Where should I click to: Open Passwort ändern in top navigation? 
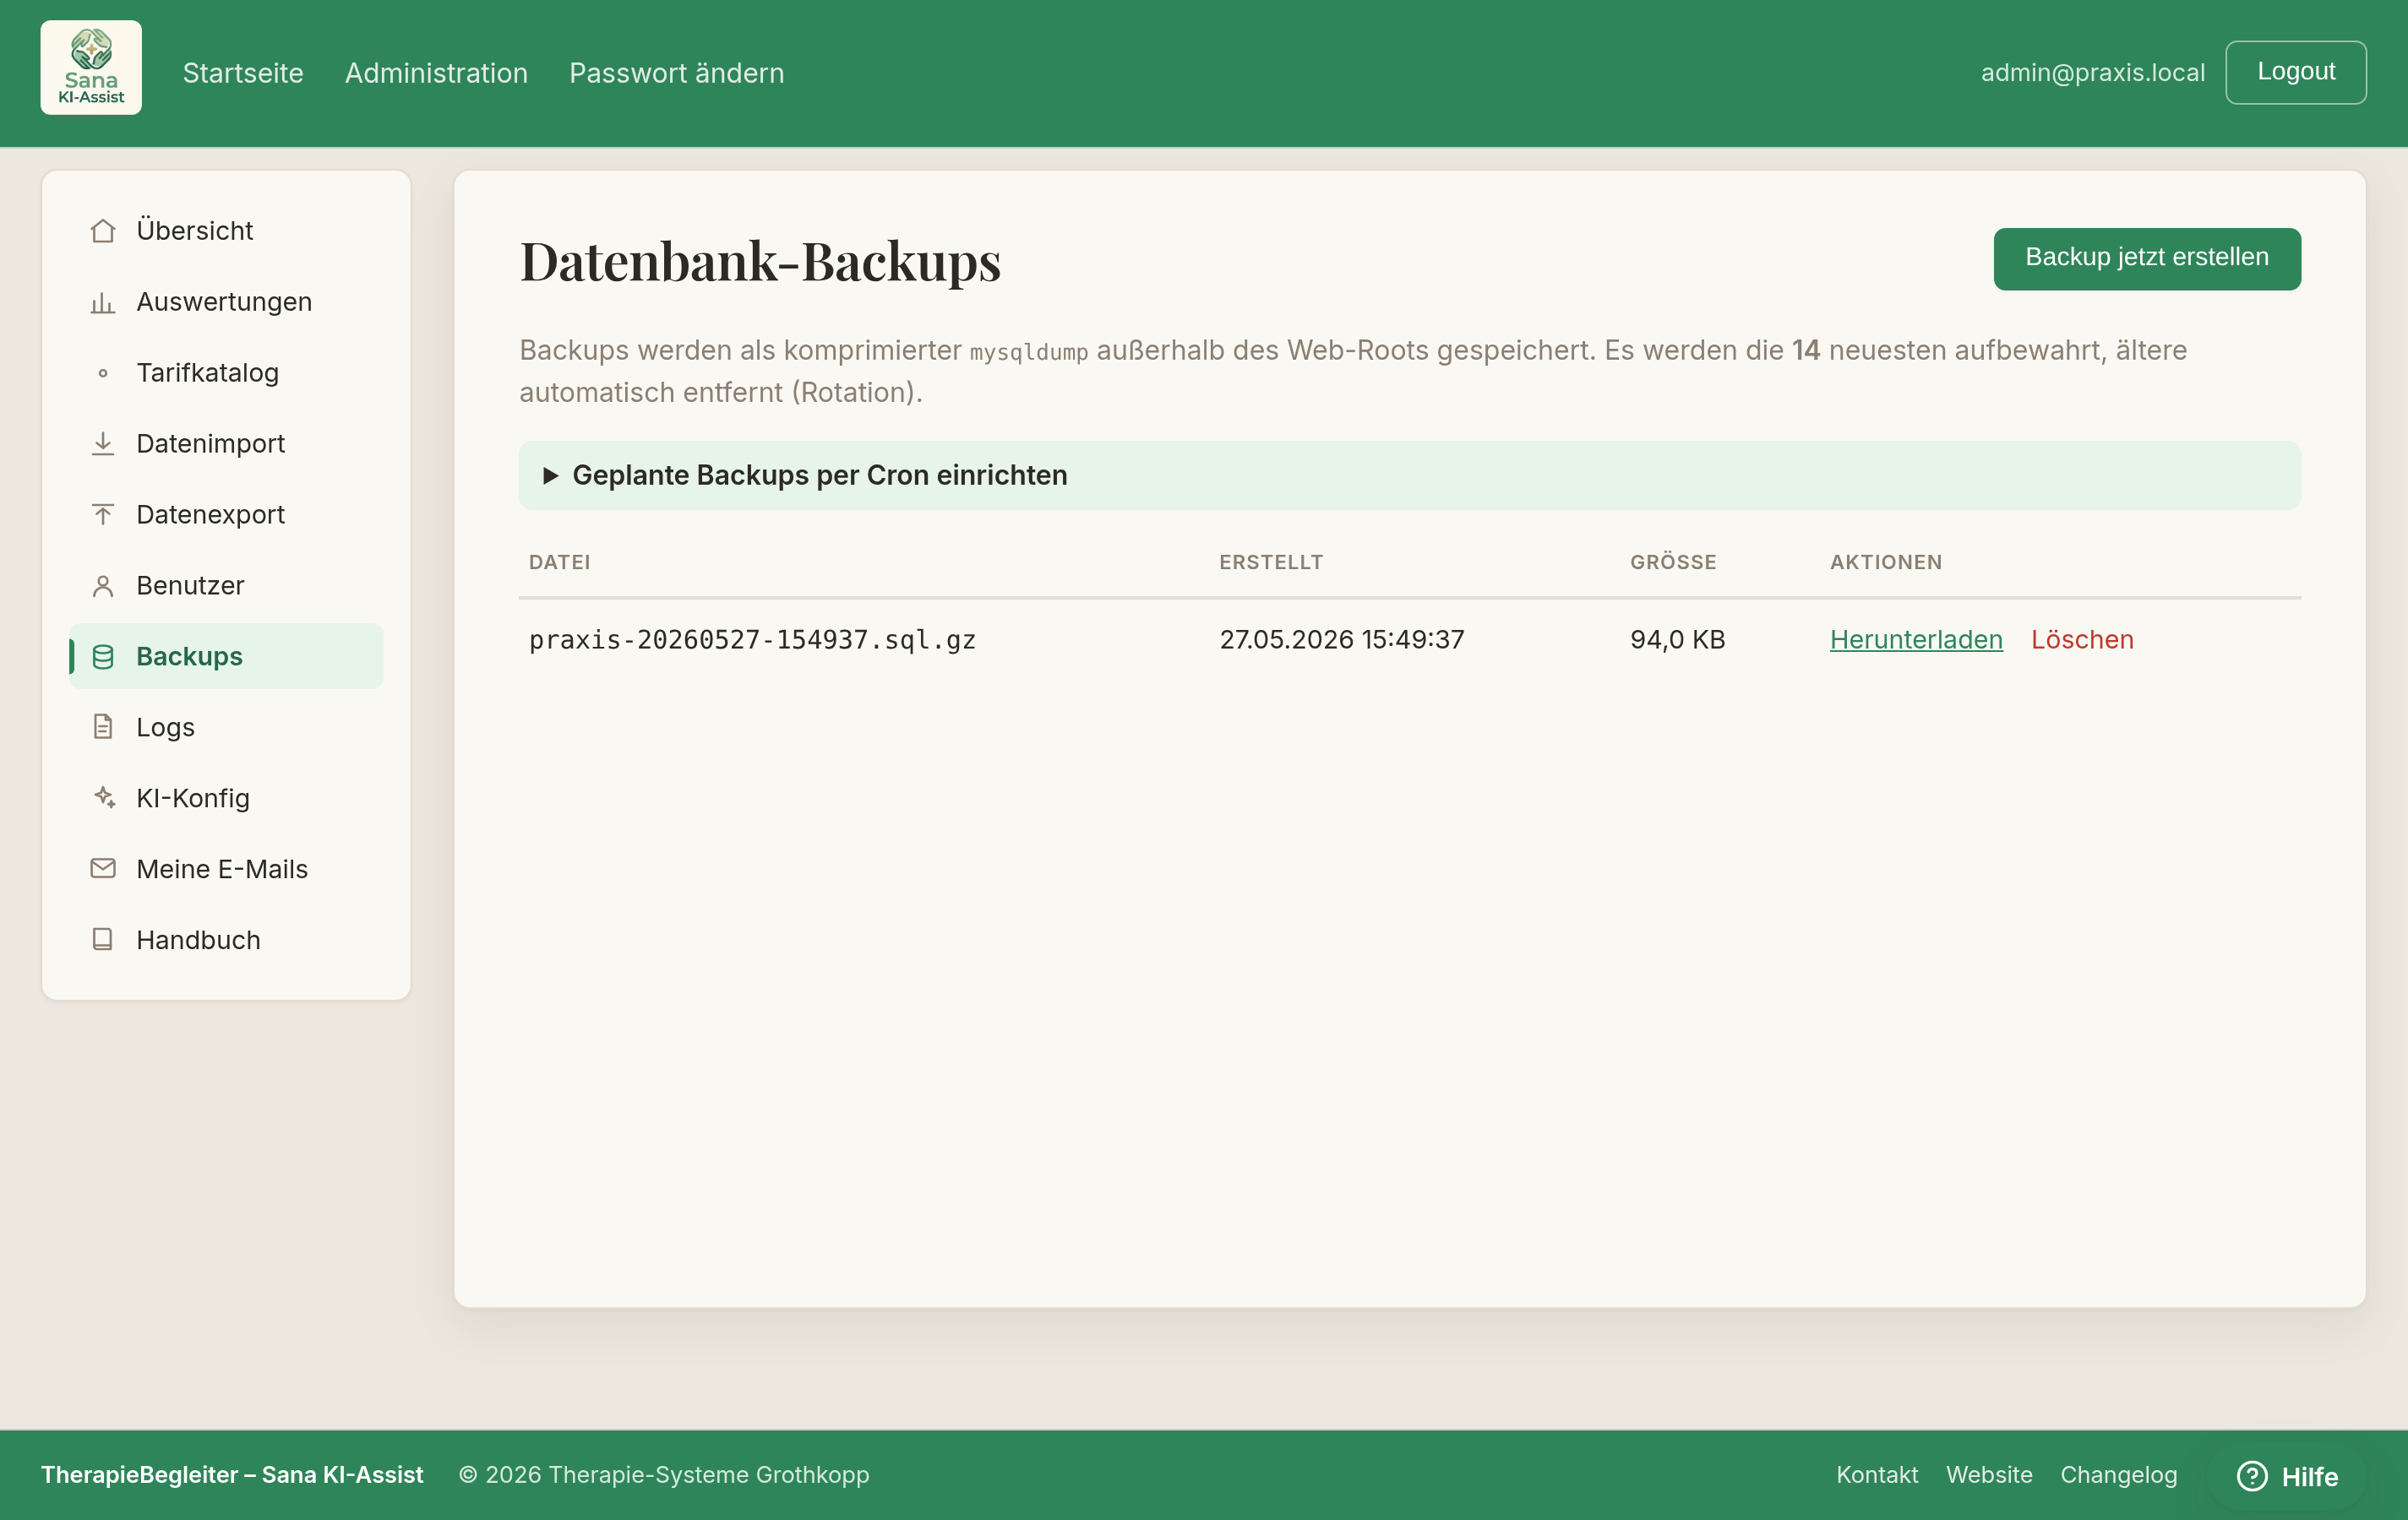coord(676,73)
